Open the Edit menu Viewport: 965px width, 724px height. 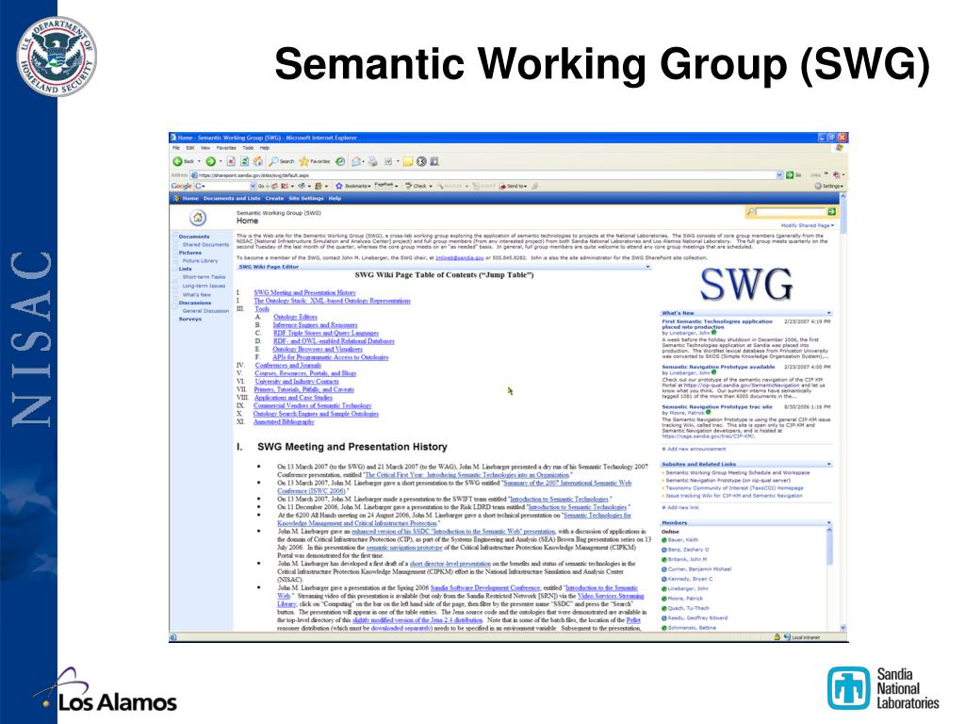coord(190,148)
